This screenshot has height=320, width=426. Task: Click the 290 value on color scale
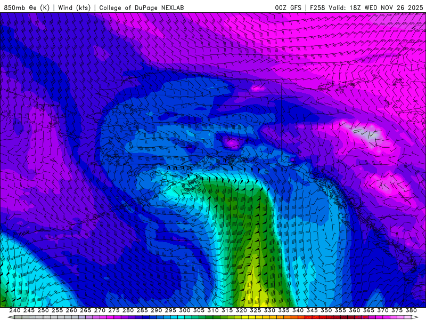point(156,310)
